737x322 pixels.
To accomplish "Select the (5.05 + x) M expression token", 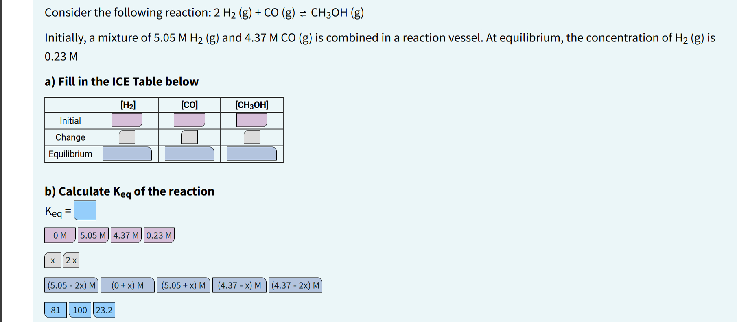I will pos(184,285).
